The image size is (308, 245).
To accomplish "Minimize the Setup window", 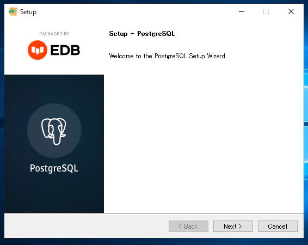I will coord(242,11).
